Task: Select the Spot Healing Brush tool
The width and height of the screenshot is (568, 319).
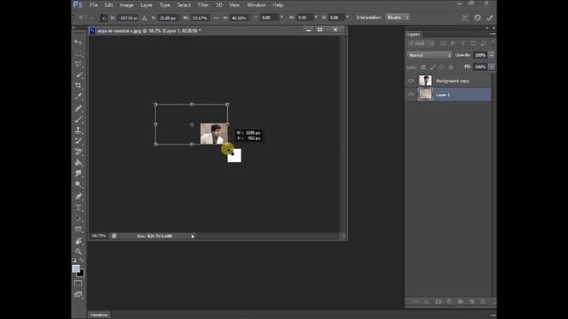Action: coord(78,108)
